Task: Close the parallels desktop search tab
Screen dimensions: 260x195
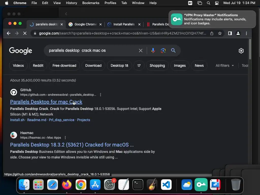Action: (62, 24)
